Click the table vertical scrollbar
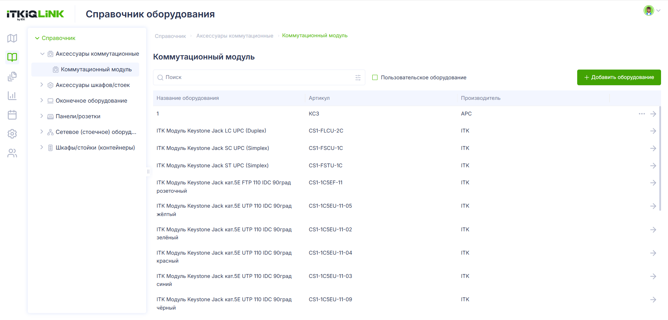 click(660, 158)
